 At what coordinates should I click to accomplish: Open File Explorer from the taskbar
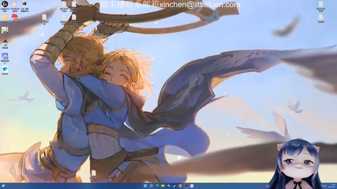pyautogui.click(x=163, y=186)
